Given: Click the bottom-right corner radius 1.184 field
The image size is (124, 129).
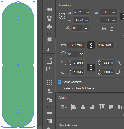Looking at the screenshot, I should 108,72.
